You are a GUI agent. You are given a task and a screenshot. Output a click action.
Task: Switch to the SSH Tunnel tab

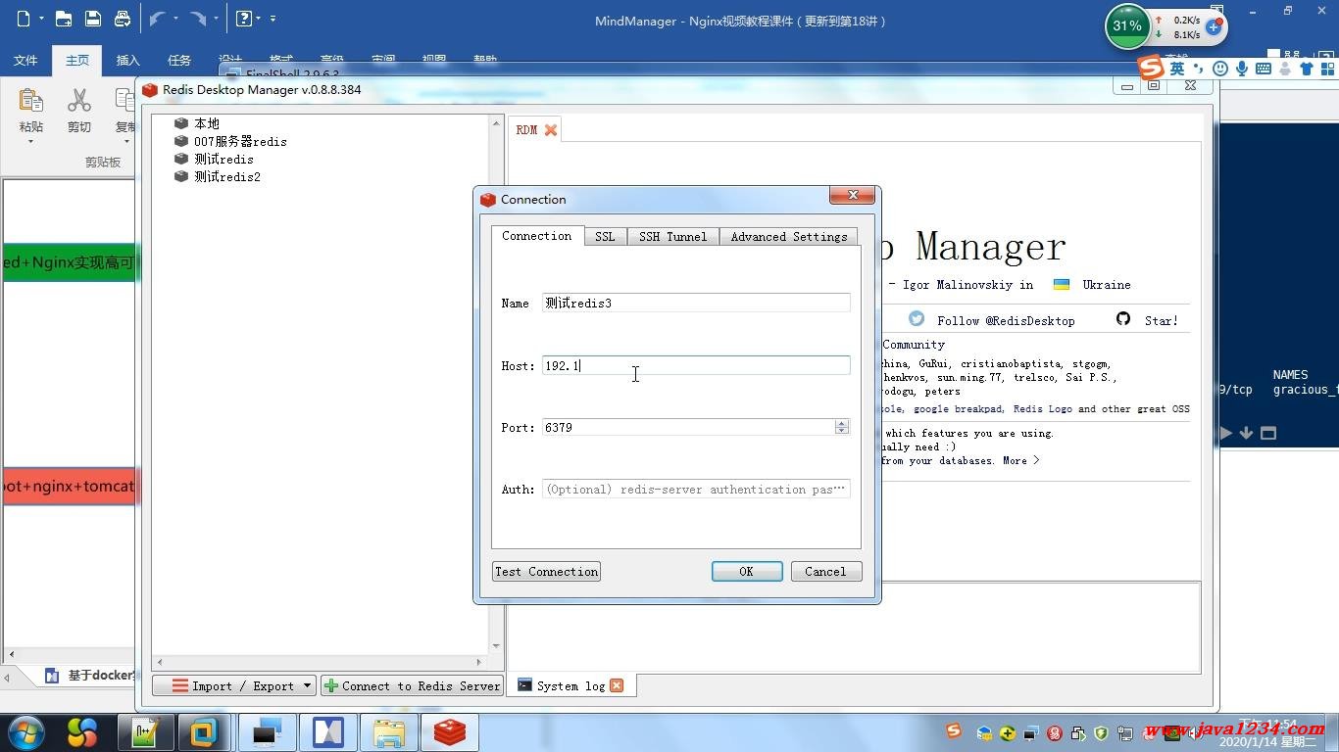point(672,237)
